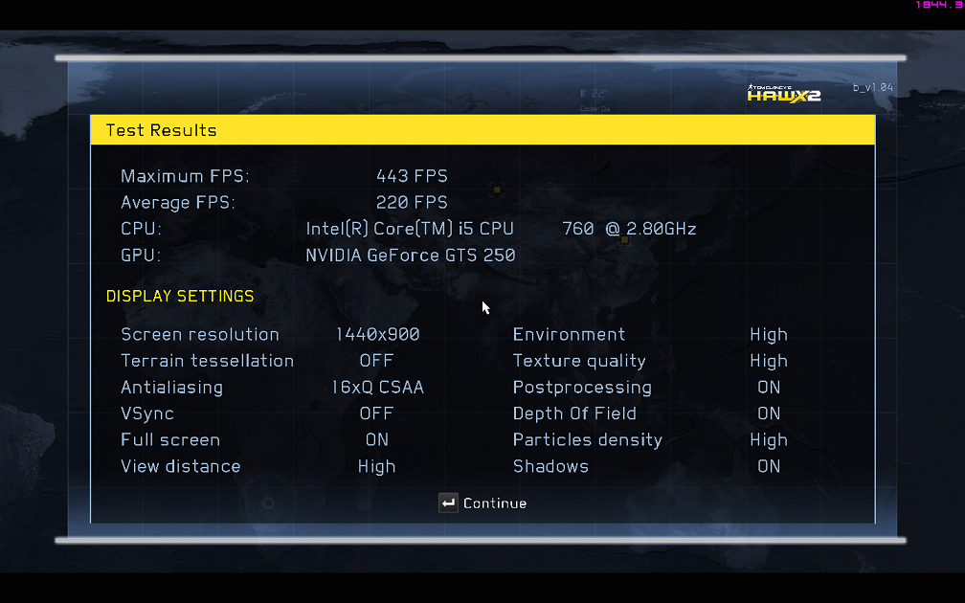This screenshot has height=603, width=965.
Task: Click the Terrain tessellation OFF value
Action: pos(376,361)
